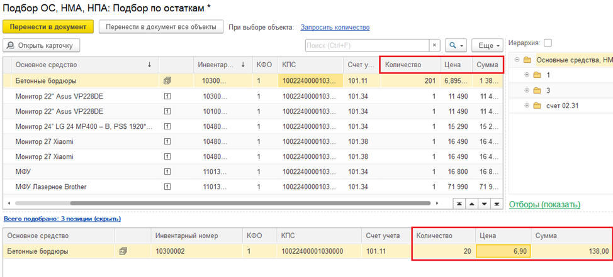Click the quantity cell 20 in picked items
This screenshot has width=613, height=277.
coord(443,252)
